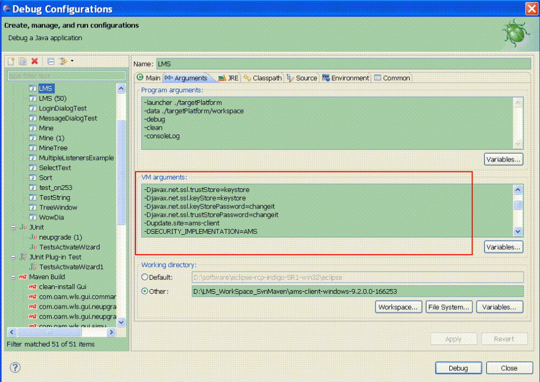Image resolution: width=540 pixels, height=382 pixels.
Task: Click the New launch configuration icon
Action: coord(11,61)
